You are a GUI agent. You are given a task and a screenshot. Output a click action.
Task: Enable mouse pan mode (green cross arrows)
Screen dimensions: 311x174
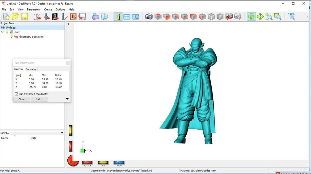click(260, 17)
